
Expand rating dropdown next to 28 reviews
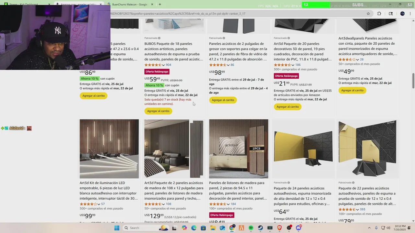coord(358,60)
